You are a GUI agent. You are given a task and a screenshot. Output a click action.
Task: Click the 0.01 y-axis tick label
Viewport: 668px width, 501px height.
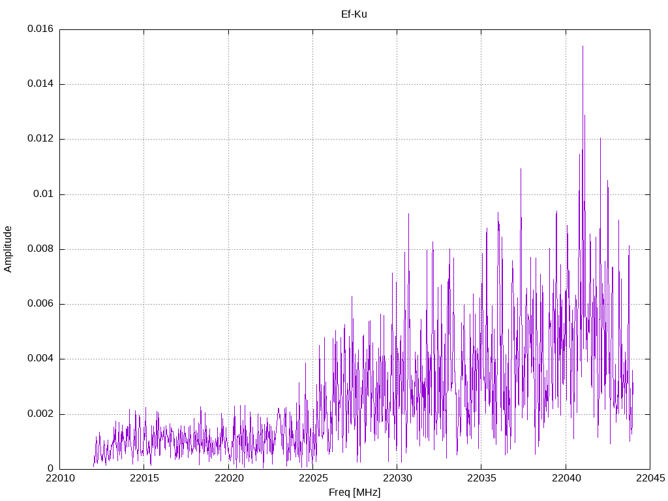(44, 194)
